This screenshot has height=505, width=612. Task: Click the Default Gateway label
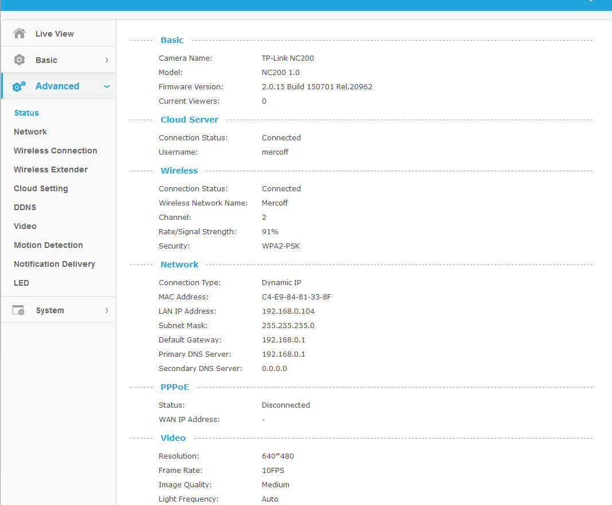(190, 340)
